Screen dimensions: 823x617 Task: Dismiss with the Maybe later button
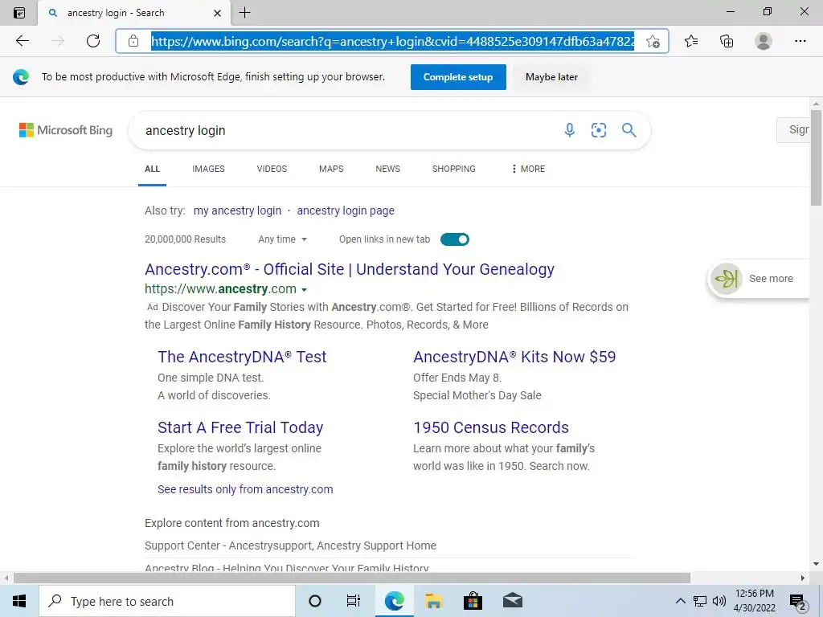[551, 77]
